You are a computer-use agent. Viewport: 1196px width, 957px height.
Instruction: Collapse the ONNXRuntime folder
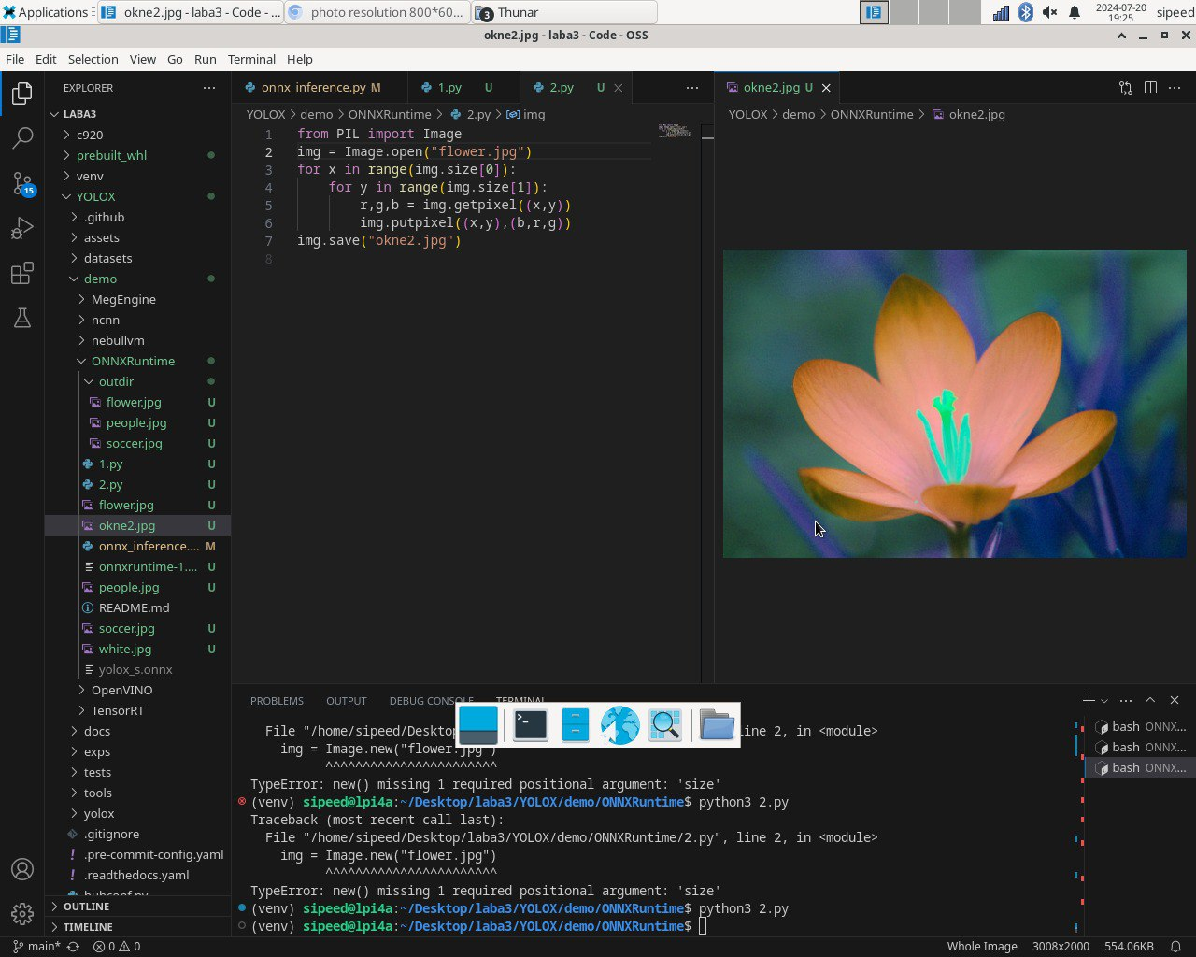pyautogui.click(x=133, y=361)
